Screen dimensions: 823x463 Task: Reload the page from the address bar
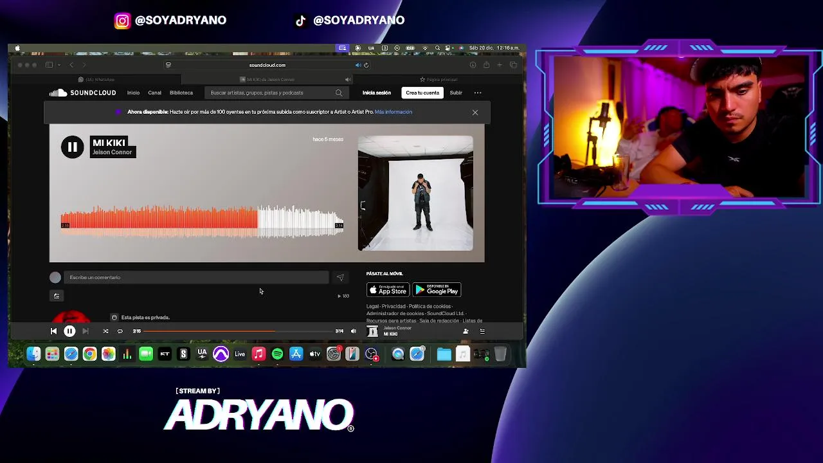pyautogui.click(x=366, y=65)
